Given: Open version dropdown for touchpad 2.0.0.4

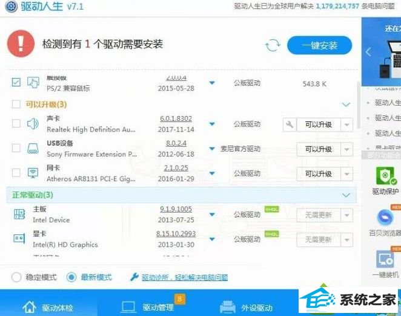Looking at the screenshot, I should [212, 83].
